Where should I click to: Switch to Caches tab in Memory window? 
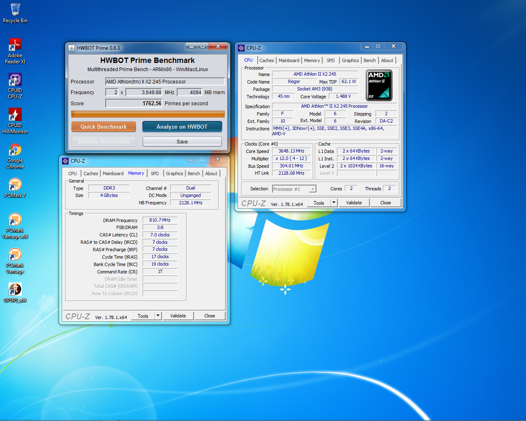click(90, 173)
